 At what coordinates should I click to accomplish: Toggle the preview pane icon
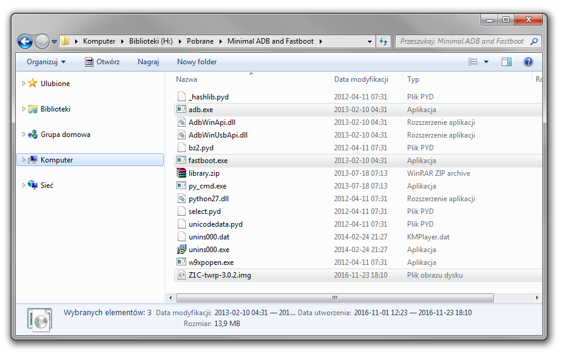point(507,62)
